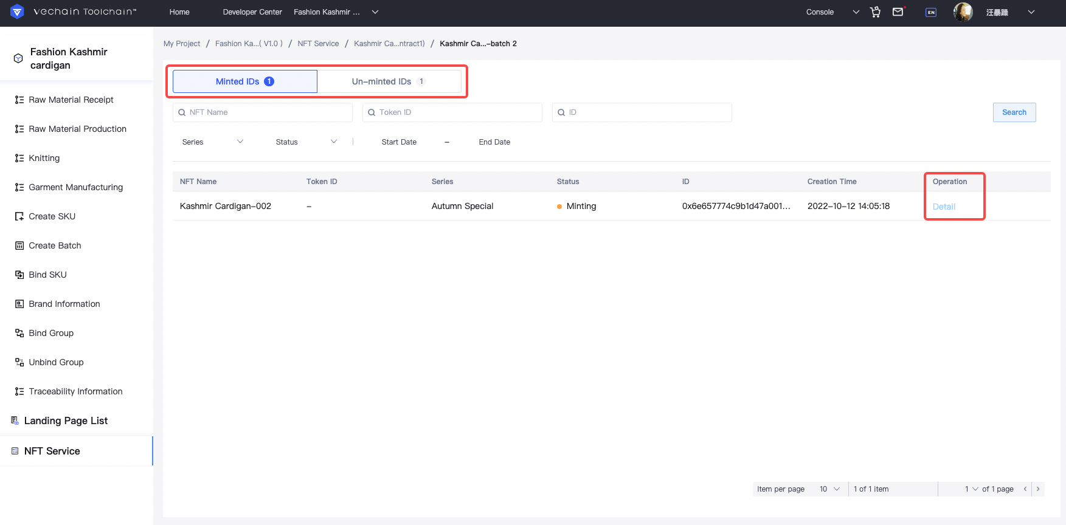The height and width of the screenshot is (525, 1066).
Task: Click the Landing Page List icon
Action: pyautogui.click(x=15, y=420)
